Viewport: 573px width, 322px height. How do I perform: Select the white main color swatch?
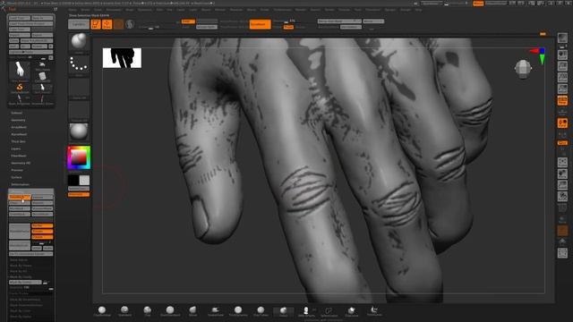click(x=84, y=180)
